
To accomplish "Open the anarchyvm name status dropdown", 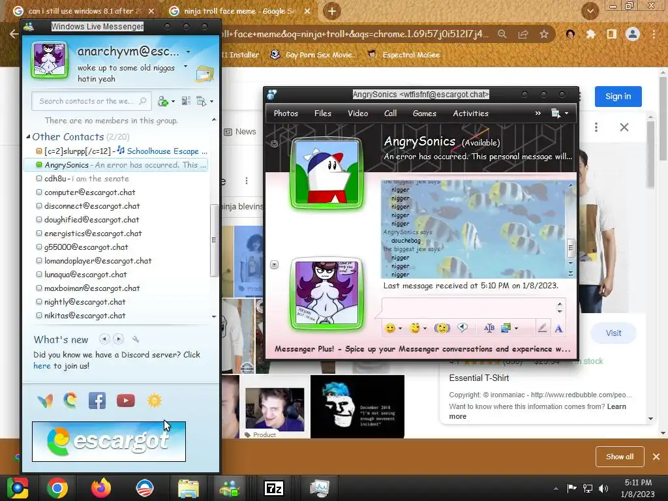I will click(x=188, y=52).
